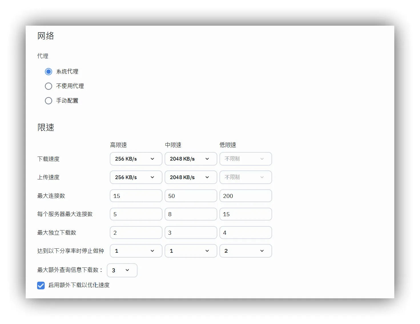Screen dimensions: 420x324
Task: Click 低限速 最大连接数 field showing 200
Action: coord(246,196)
